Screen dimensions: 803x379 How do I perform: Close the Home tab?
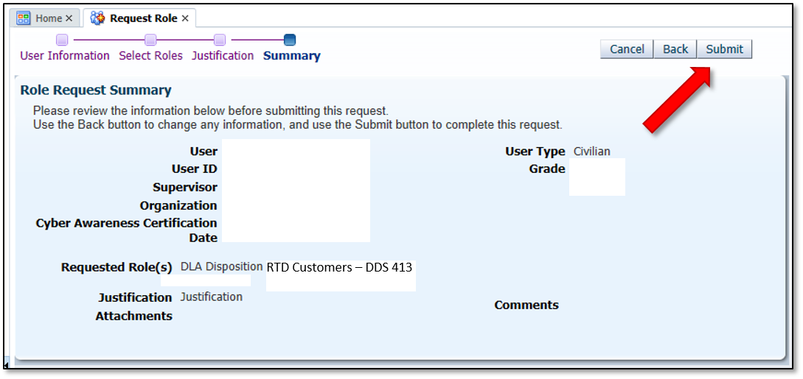[x=69, y=18]
